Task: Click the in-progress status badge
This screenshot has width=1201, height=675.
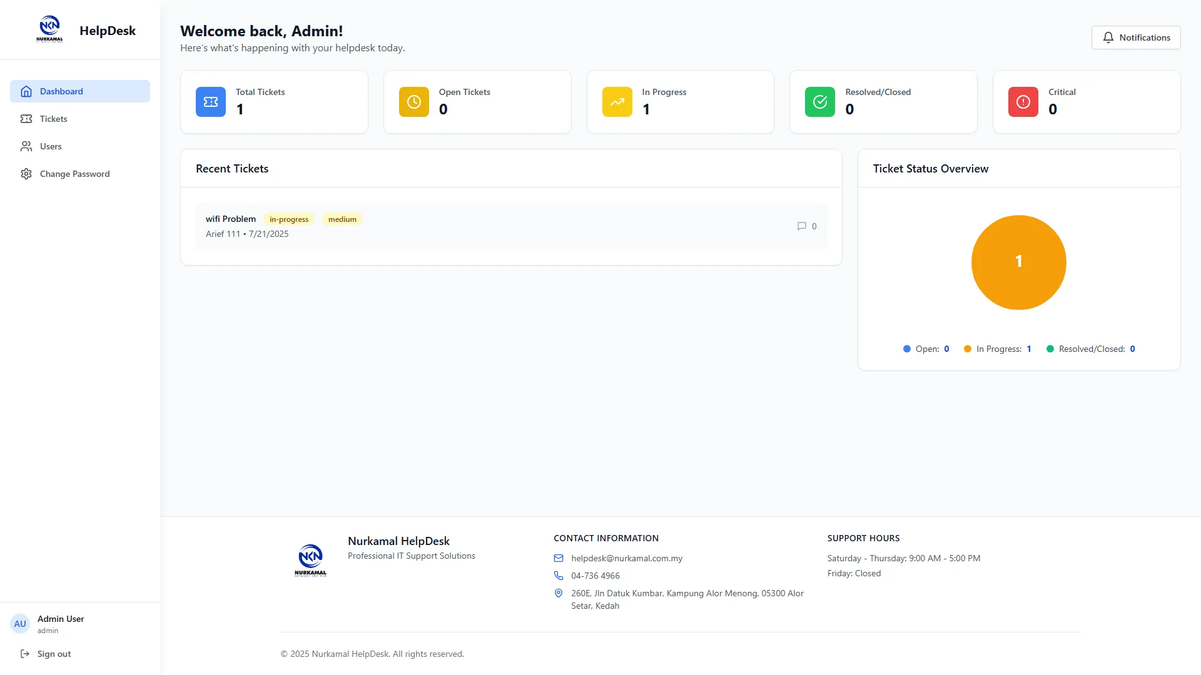Action: [x=289, y=219]
